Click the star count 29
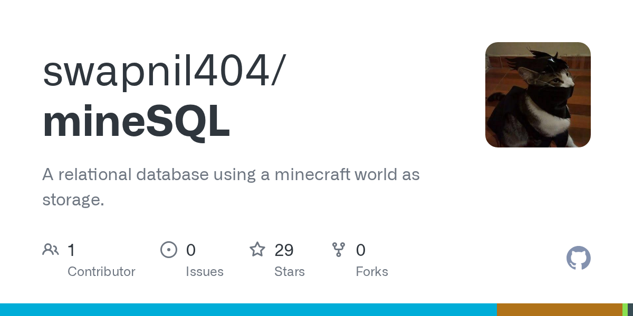 pos(284,250)
